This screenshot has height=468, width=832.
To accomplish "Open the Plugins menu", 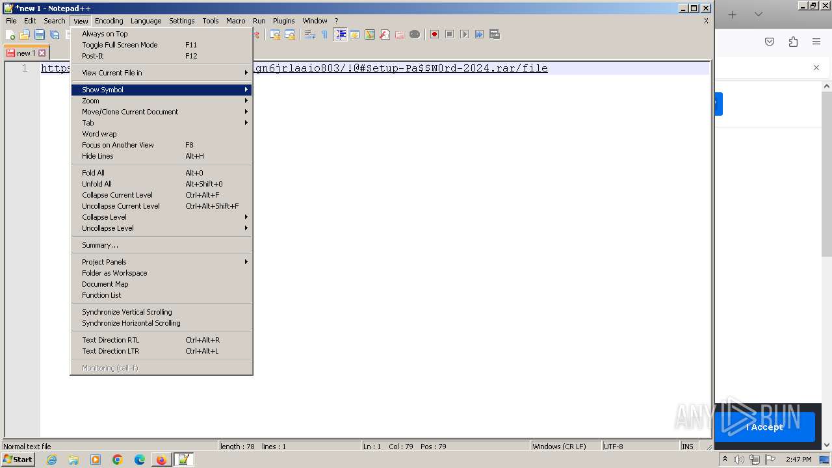I will (283, 21).
